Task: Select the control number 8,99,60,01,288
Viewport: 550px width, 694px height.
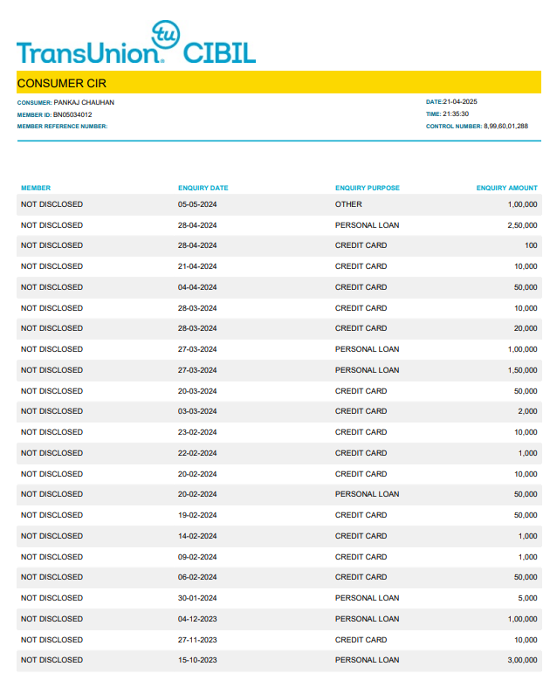Action: coord(505,126)
